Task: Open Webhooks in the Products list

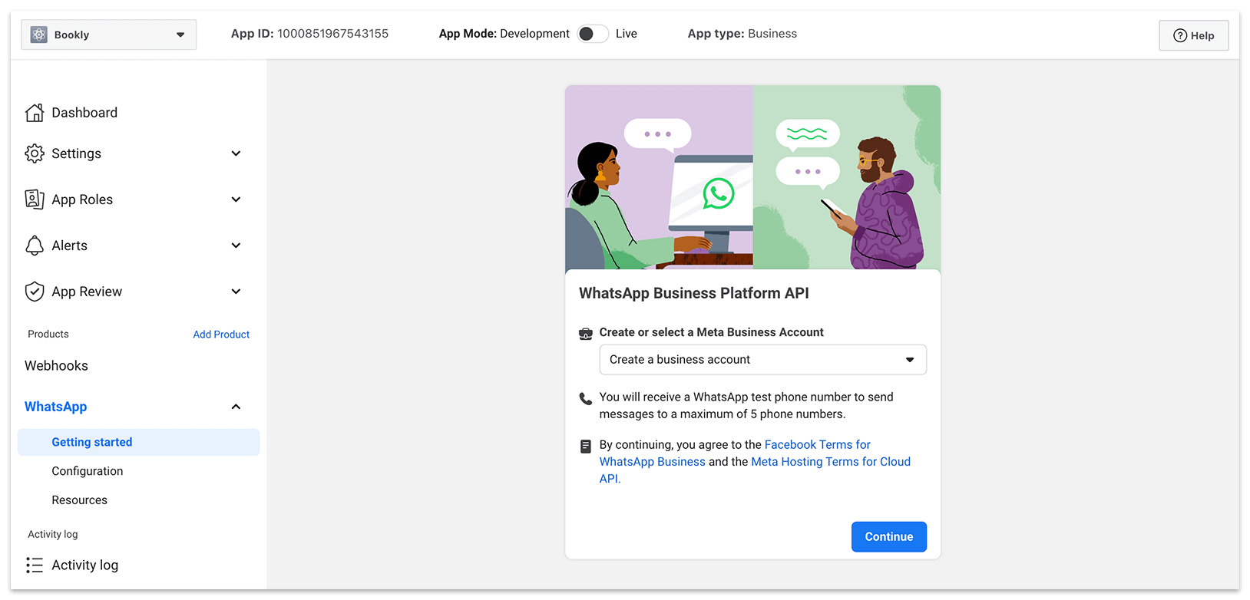Action: coord(56,366)
